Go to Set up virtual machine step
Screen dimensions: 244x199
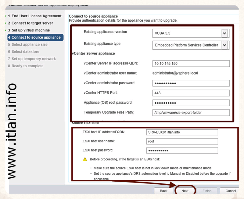[x=30, y=30]
